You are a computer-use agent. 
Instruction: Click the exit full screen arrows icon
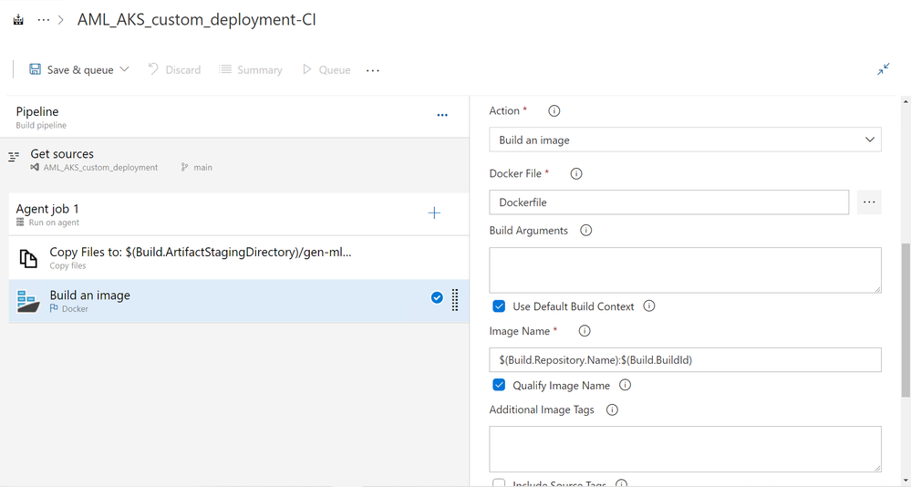[883, 69]
